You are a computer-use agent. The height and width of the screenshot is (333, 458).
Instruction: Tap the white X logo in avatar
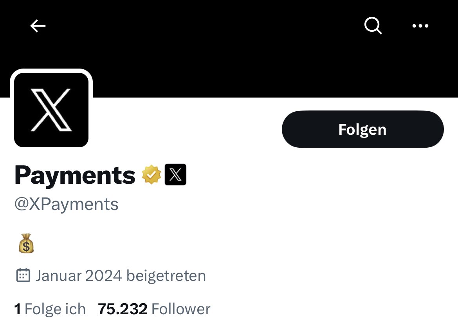click(51, 110)
